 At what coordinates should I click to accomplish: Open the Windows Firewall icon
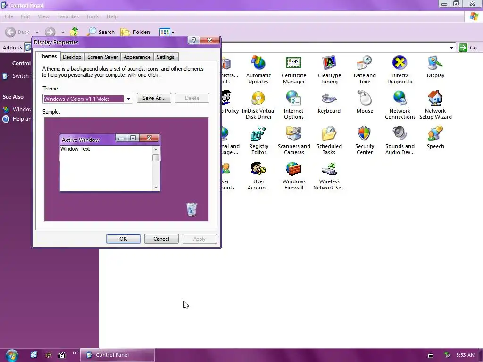coord(293,176)
